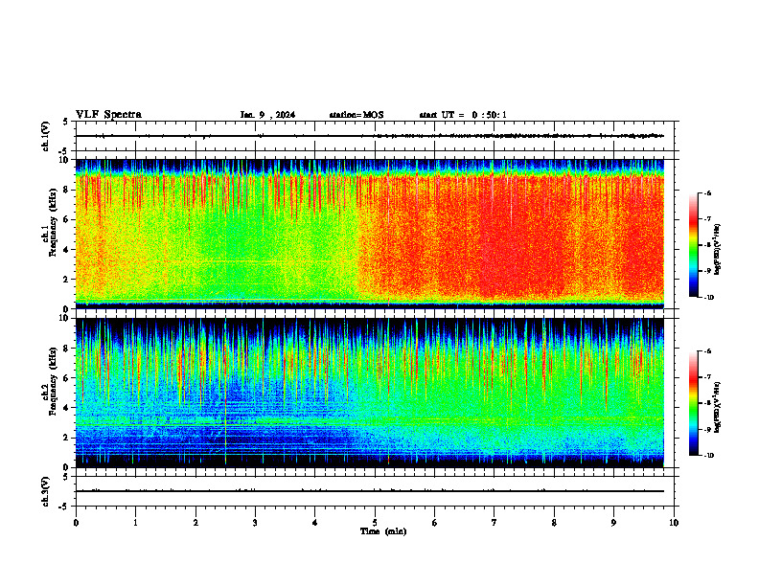The image size is (759, 586).
Task: Select the "Time (min)" x-axis label
Action: [x=383, y=531]
